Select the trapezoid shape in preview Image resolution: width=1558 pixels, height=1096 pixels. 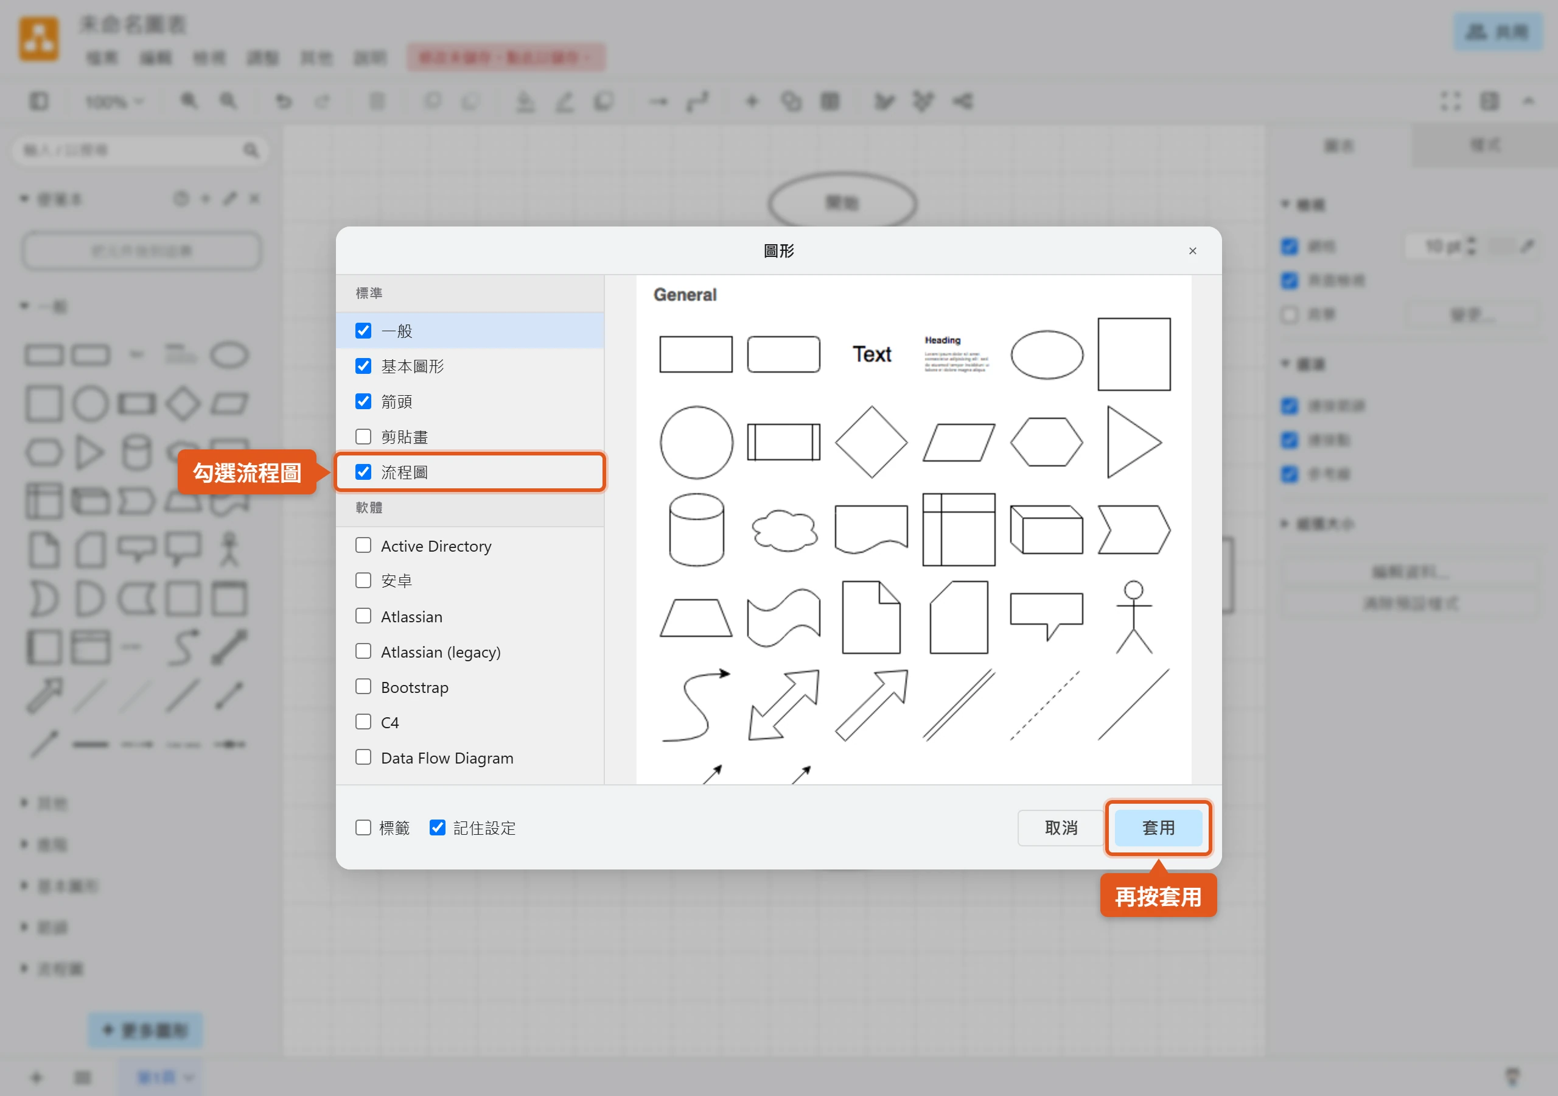point(696,617)
